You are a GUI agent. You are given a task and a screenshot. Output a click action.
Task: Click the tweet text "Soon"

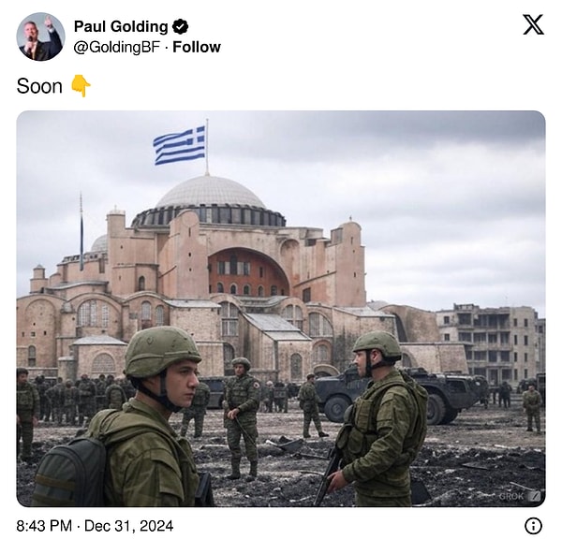(x=39, y=86)
